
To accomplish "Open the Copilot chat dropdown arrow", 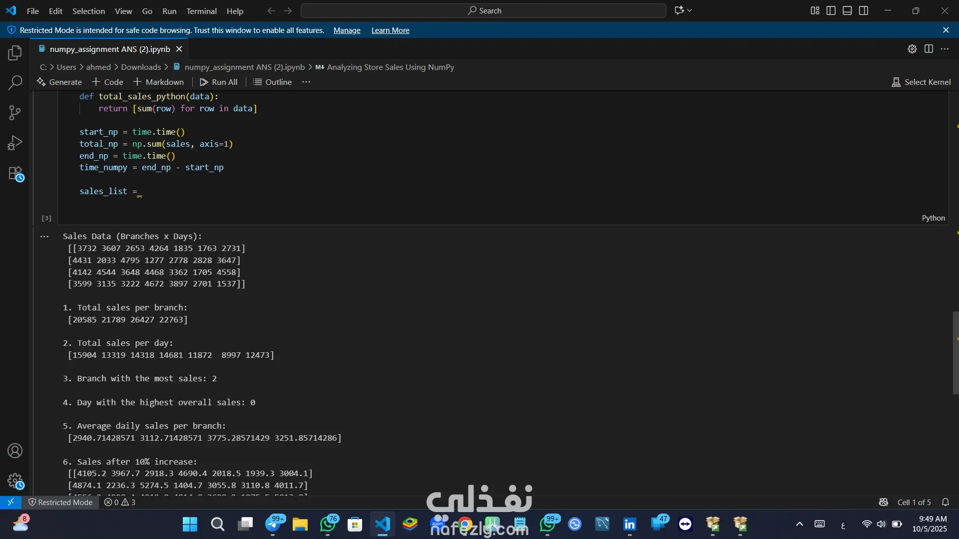I will 690,10.
